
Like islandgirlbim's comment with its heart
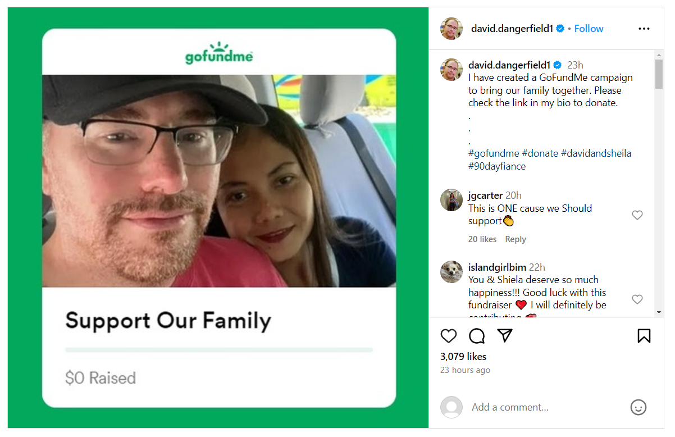(637, 299)
